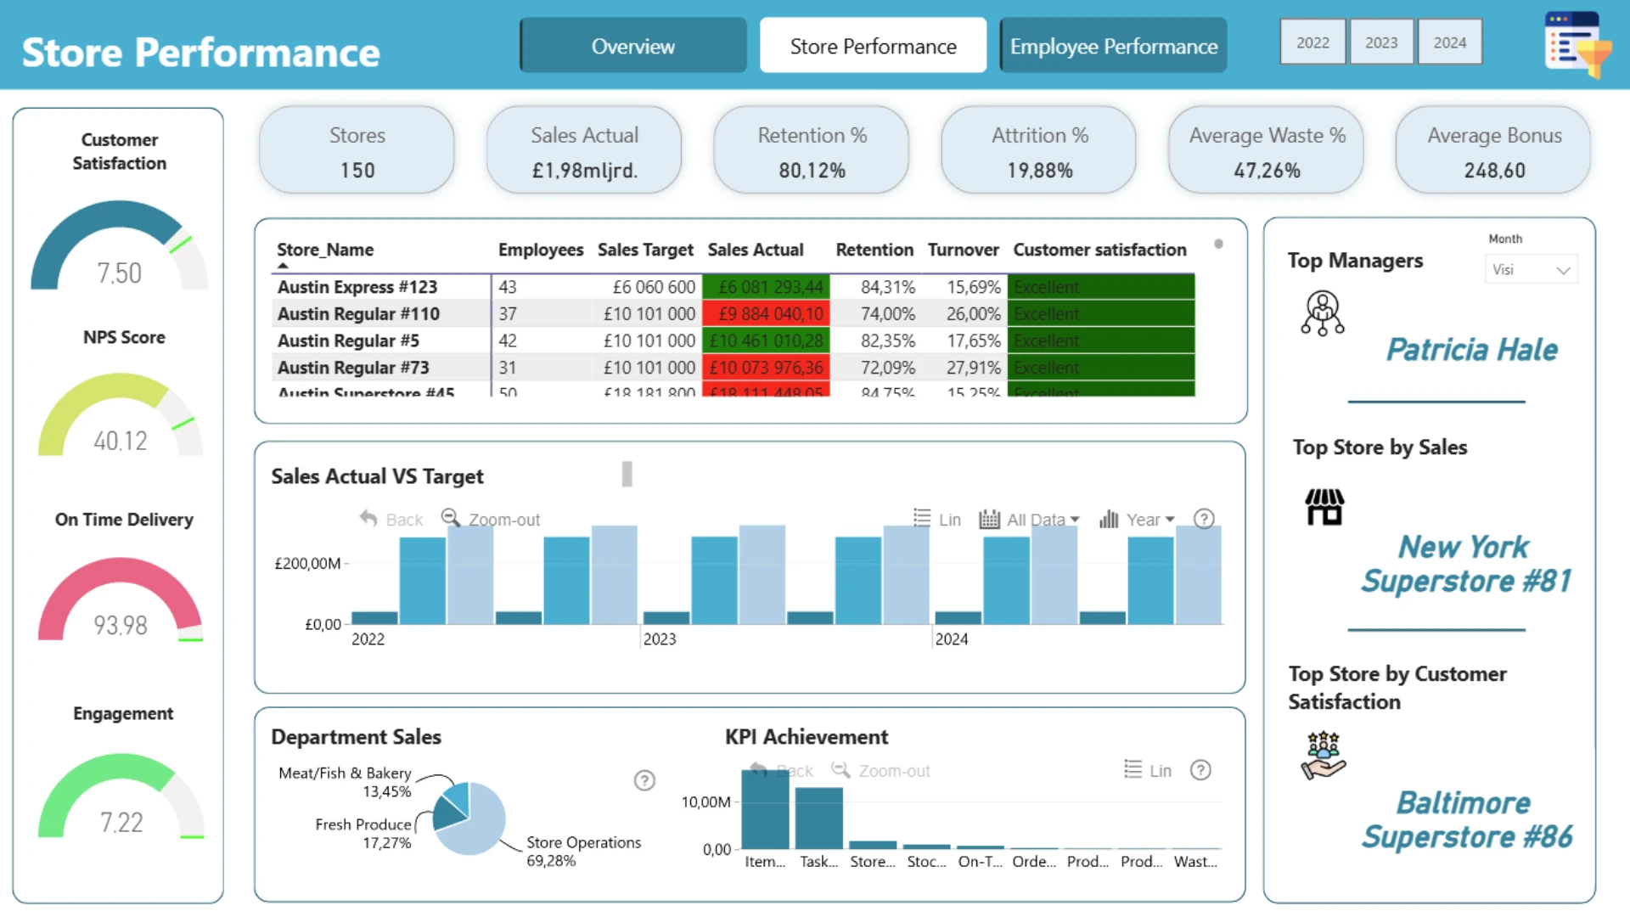This screenshot has height=917, width=1630.
Task: Click the filter report icon in header
Action: point(1575,44)
